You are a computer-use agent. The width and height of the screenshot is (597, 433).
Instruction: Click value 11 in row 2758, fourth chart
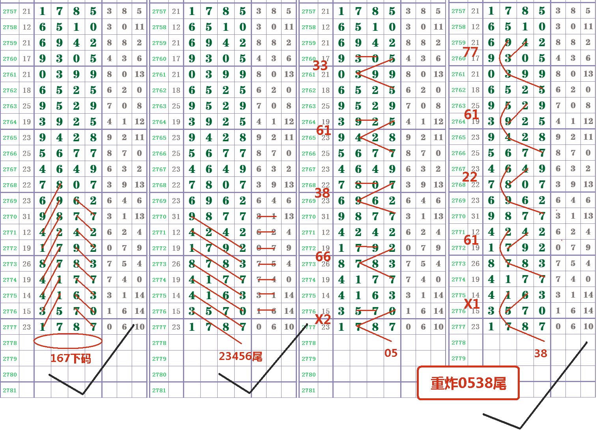[x=588, y=26]
